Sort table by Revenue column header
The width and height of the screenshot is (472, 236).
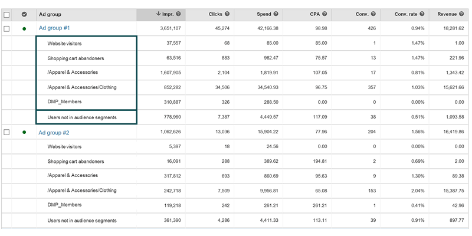click(449, 14)
